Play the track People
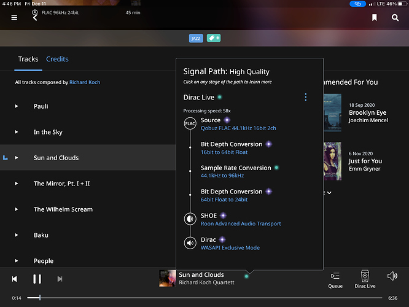The width and height of the screenshot is (409, 307). tap(17, 261)
